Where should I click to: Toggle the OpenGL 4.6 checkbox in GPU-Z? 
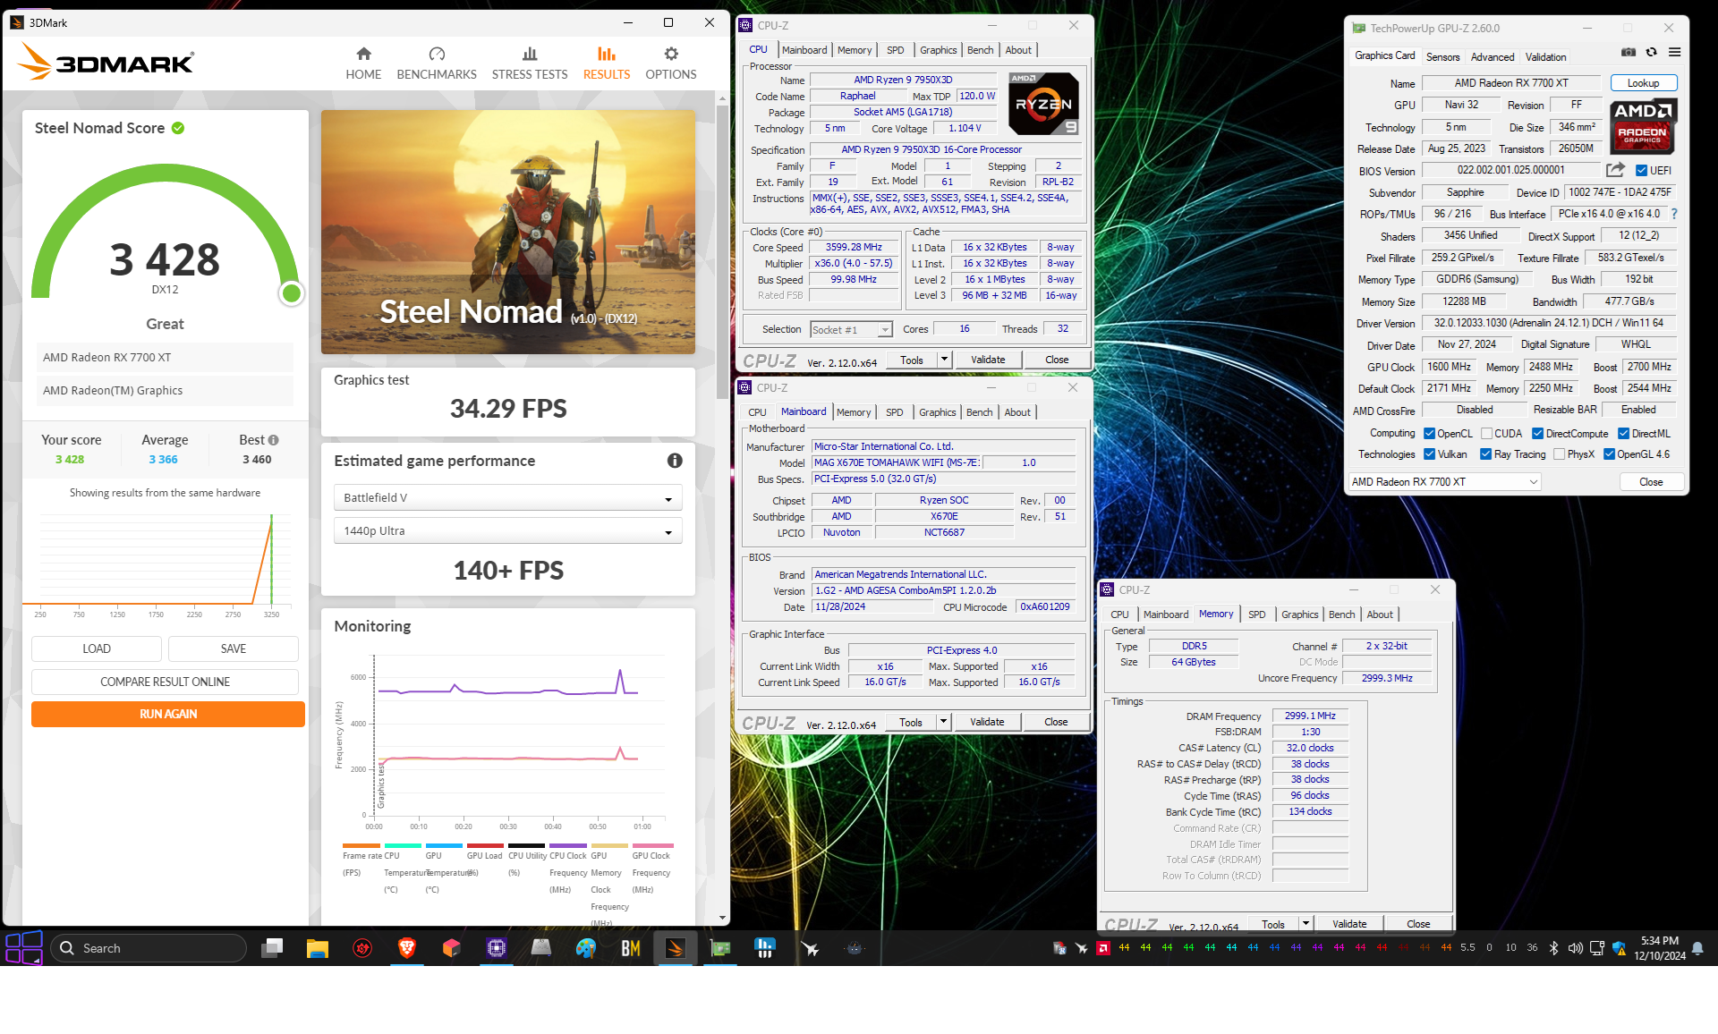point(1609,454)
